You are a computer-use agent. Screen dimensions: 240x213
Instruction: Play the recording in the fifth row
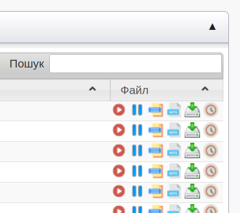(119, 191)
